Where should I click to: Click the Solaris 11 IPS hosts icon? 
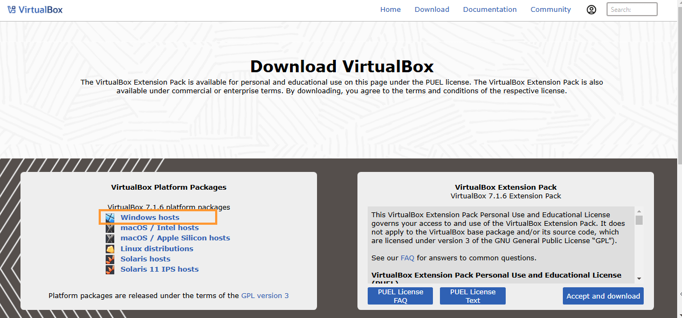click(110, 269)
